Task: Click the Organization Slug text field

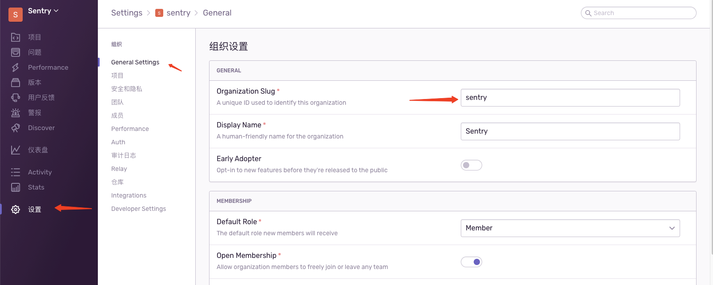Action: click(570, 98)
